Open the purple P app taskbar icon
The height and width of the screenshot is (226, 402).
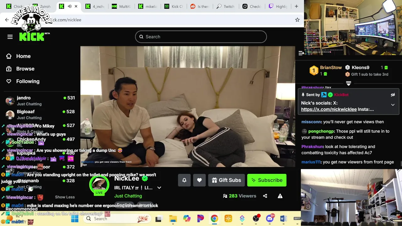tap(200, 219)
